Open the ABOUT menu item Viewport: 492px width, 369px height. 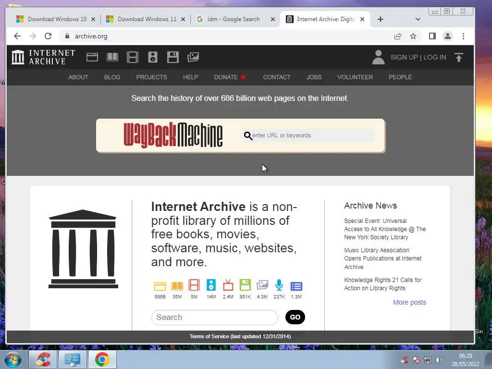point(78,77)
